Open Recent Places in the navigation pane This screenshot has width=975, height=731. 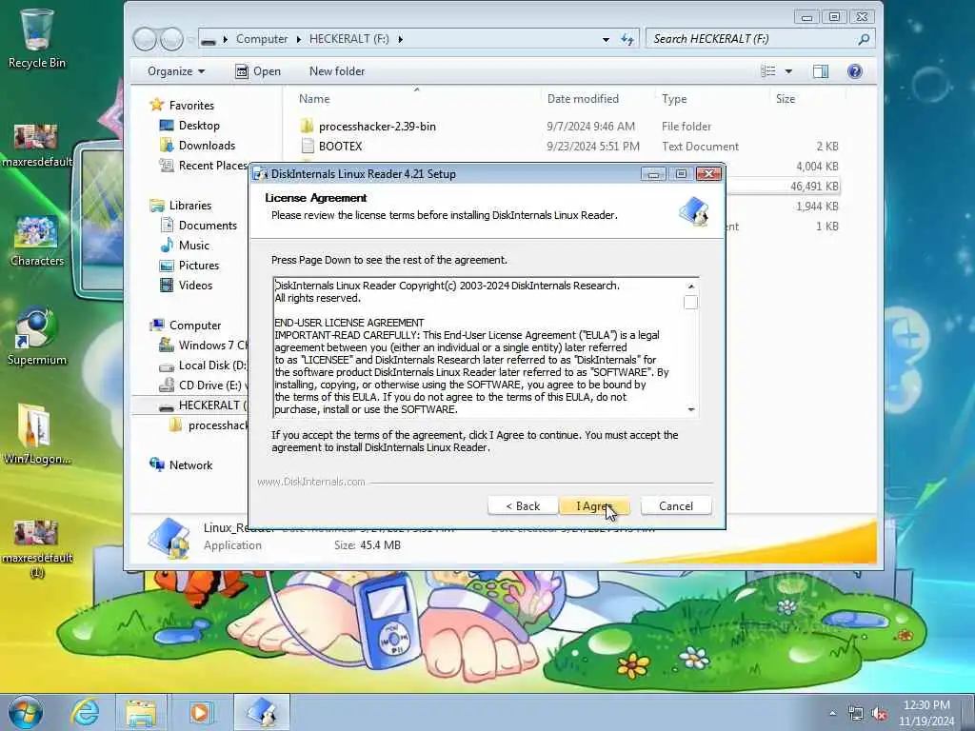tap(204, 166)
